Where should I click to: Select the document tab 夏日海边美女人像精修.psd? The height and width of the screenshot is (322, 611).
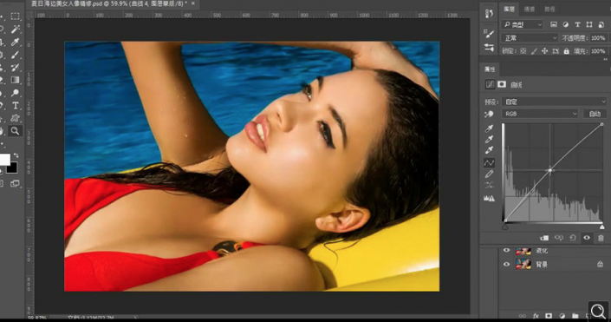(108, 3)
